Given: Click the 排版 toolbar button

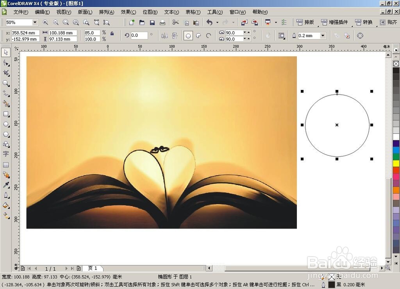Looking at the screenshot, I should coord(305,22).
